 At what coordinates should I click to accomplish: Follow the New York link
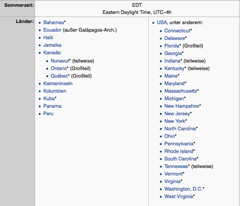point(175,121)
